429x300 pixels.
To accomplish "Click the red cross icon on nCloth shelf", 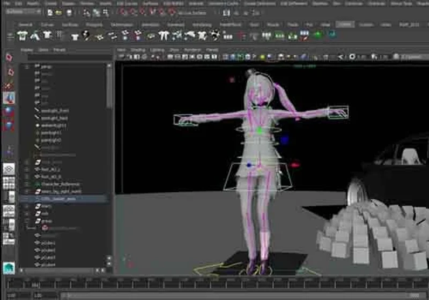I will [241, 36].
